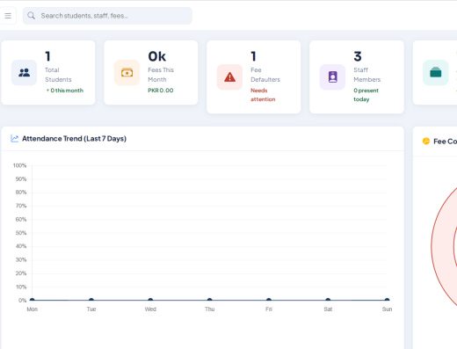Click the '3' staff count value
457x349 pixels.
pos(358,56)
